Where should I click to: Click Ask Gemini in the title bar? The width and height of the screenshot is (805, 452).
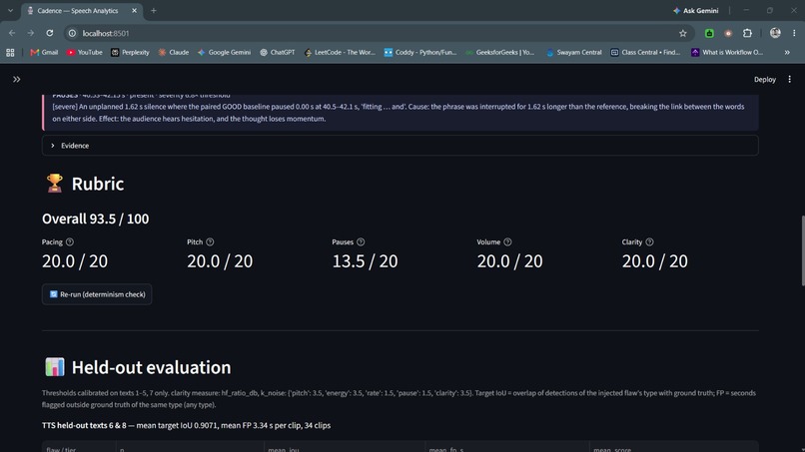696,10
